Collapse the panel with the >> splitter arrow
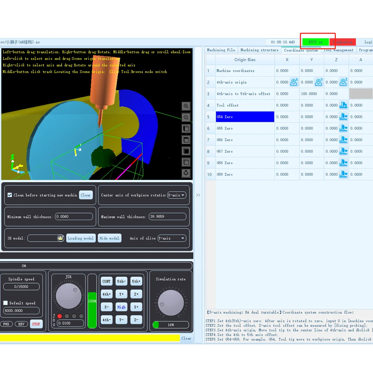Viewport: 373px width, 373px height. (198, 195)
